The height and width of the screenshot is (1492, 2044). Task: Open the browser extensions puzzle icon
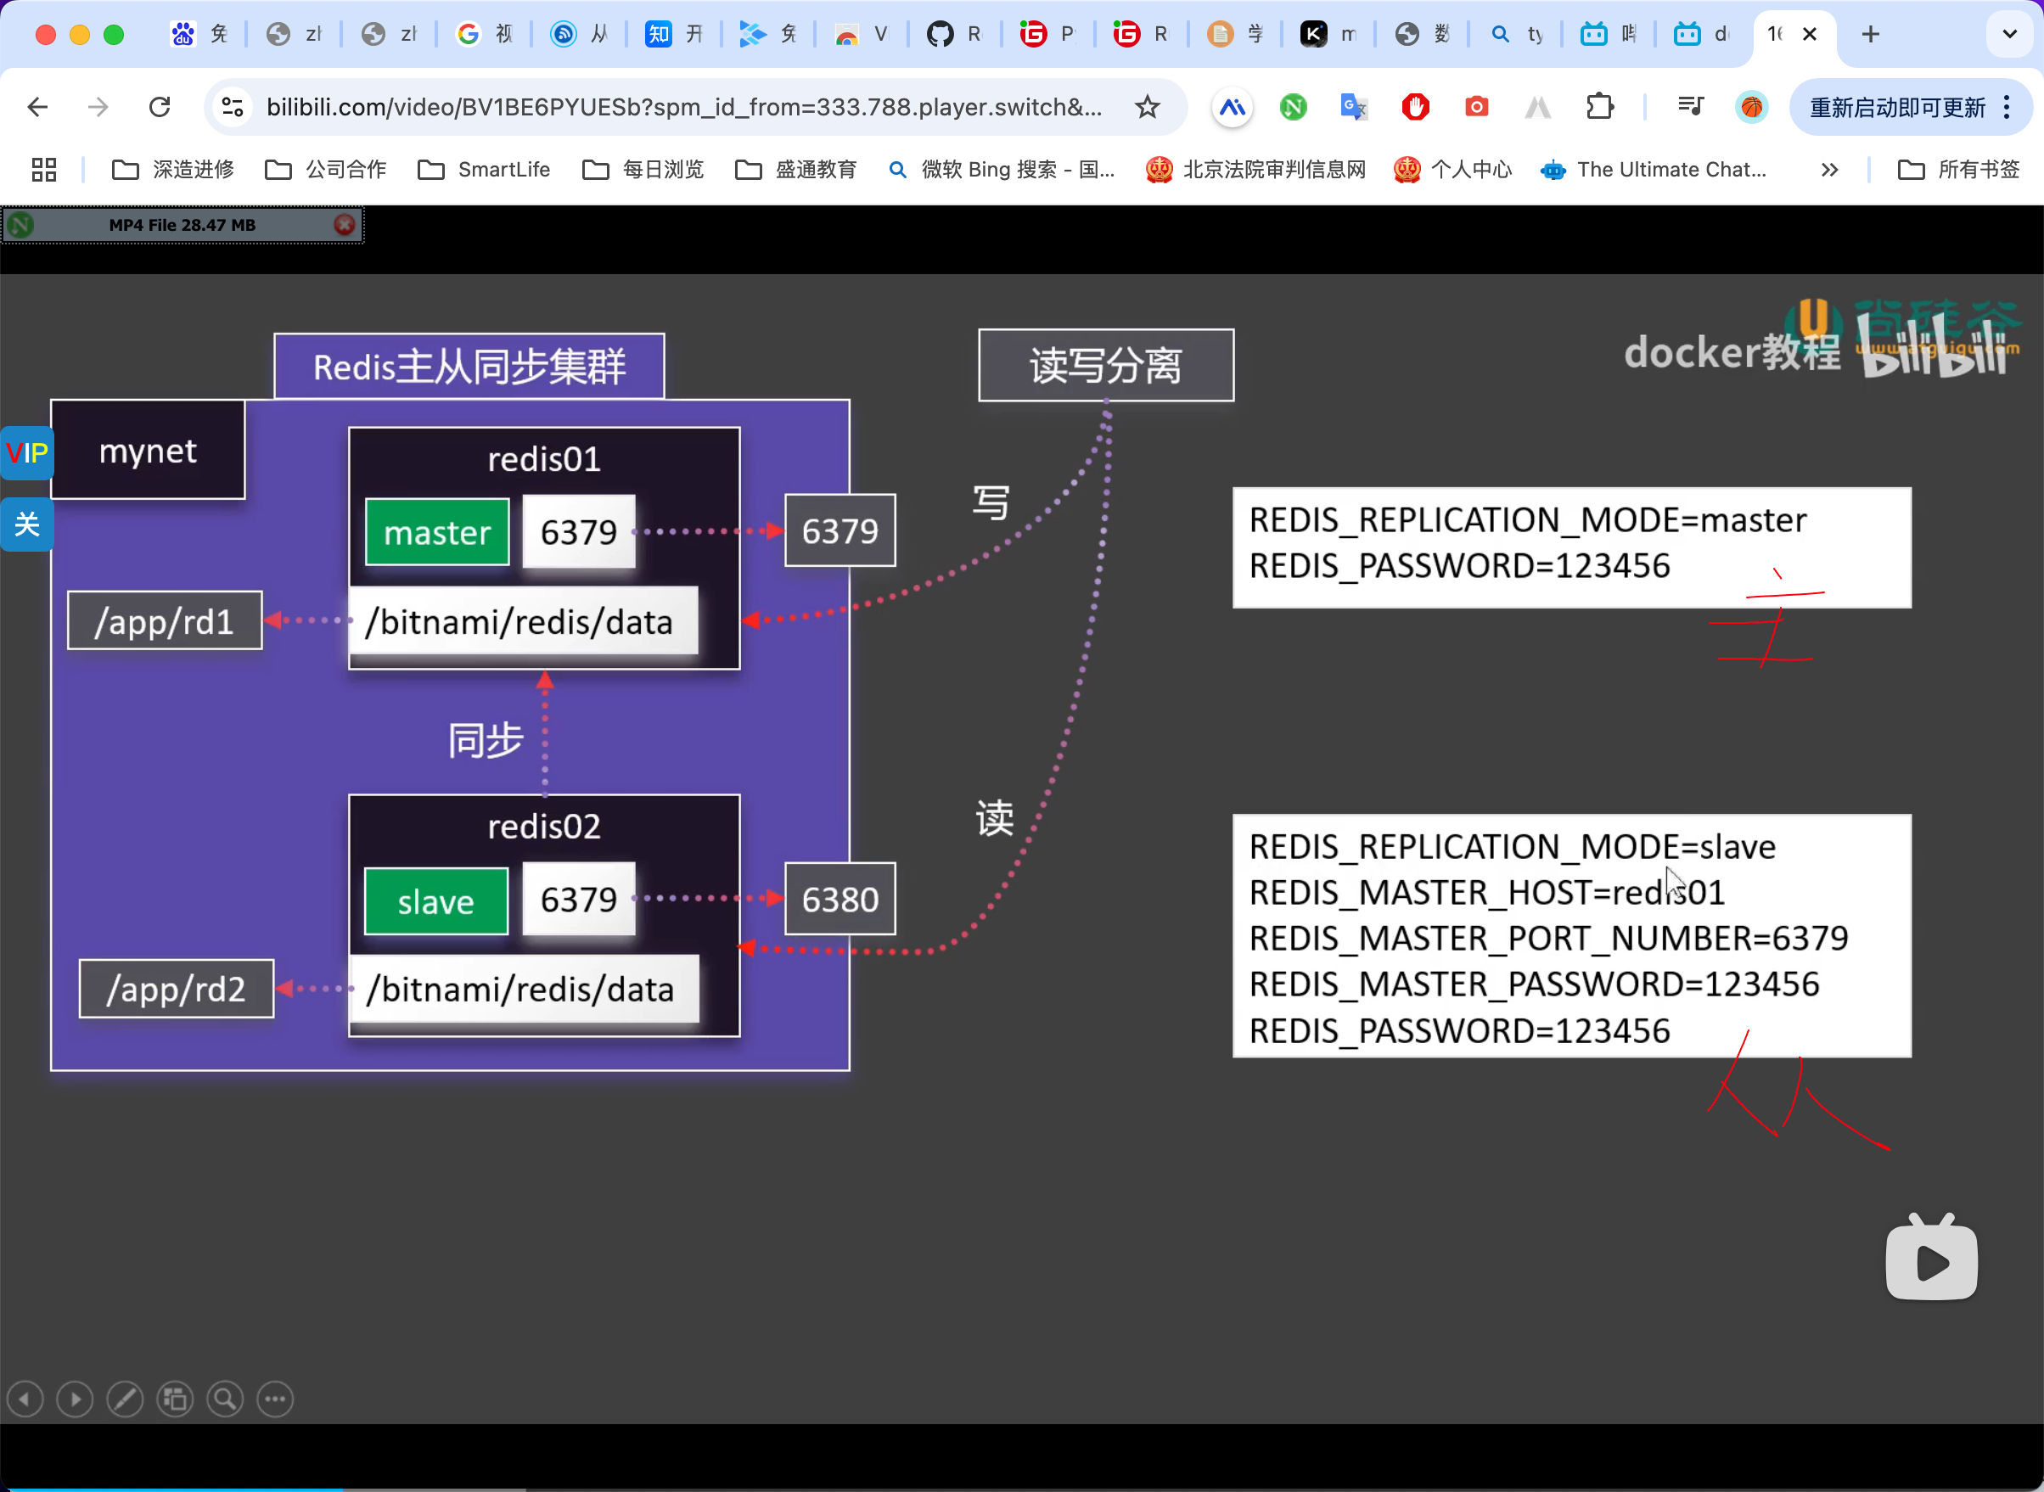[x=1598, y=108]
